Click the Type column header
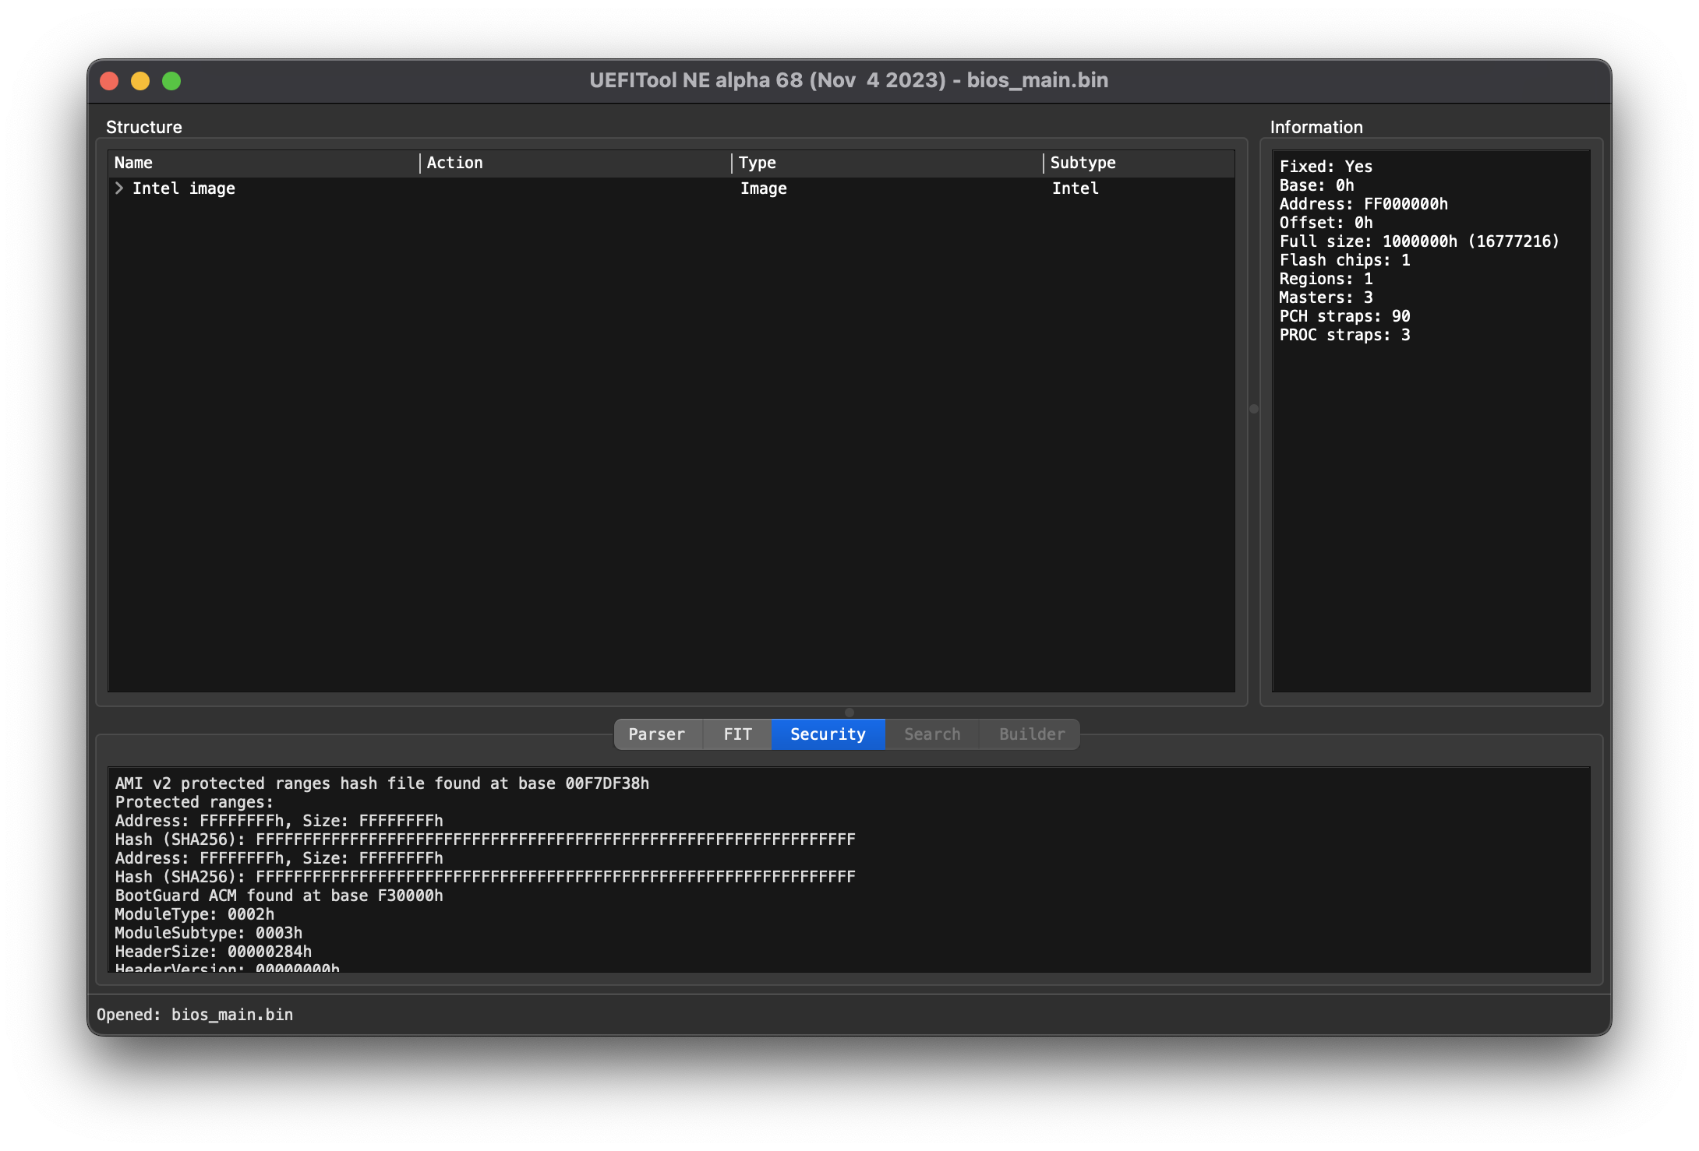Screen dimensions: 1699x1151 tap(888, 163)
